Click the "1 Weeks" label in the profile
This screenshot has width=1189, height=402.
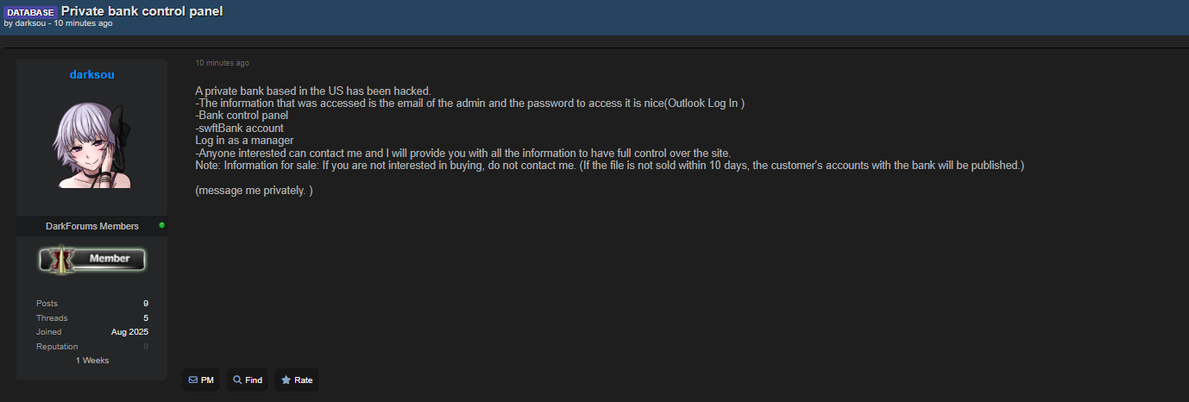pyautogui.click(x=91, y=361)
